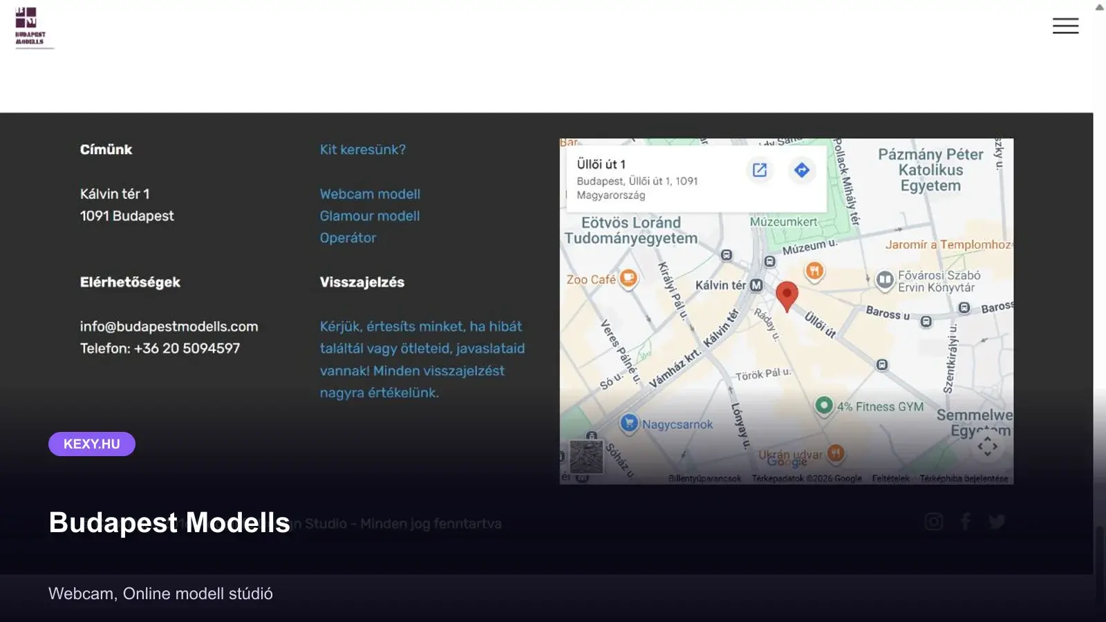Click the 'Kálvin tér 1' address line
Image resolution: width=1106 pixels, height=622 pixels.
coord(115,194)
